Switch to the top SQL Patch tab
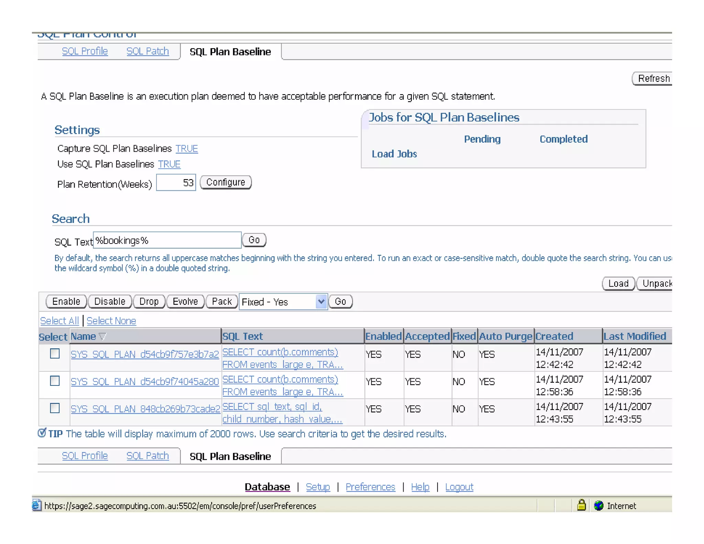This screenshot has height=544, width=704. pos(147,51)
